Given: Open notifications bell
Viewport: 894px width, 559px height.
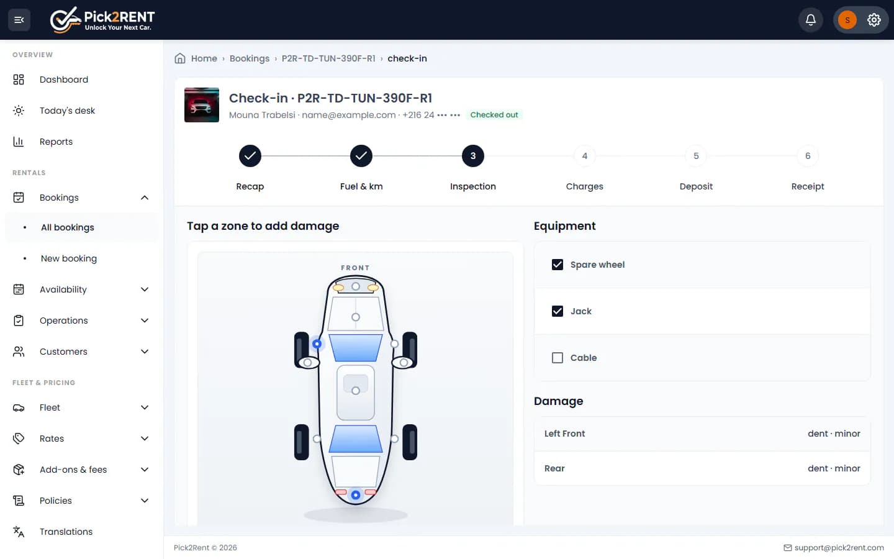Looking at the screenshot, I should coord(811,20).
